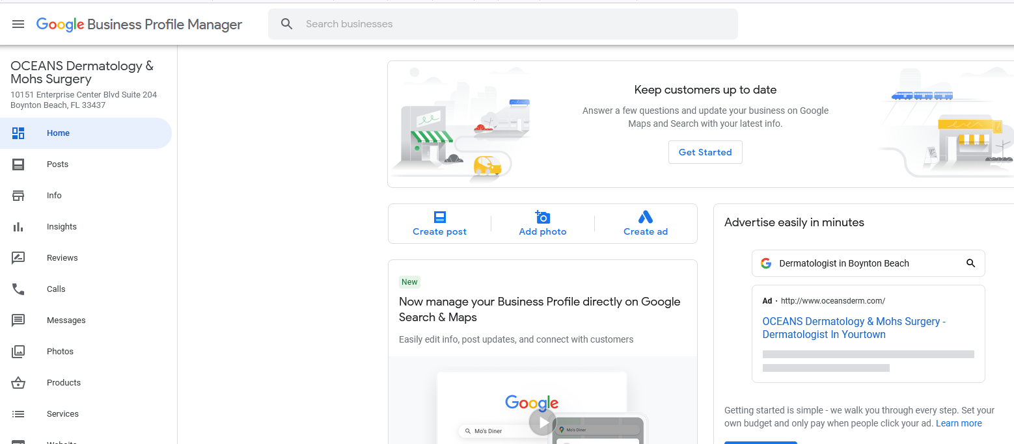The height and width of the screenshot is (444, 1014).
Task: Select the Photos gallery icon
Action: (18, 352)
